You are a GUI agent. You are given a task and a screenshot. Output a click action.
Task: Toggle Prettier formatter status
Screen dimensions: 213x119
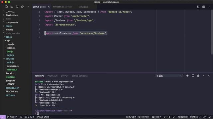click(x=195, y=117)
